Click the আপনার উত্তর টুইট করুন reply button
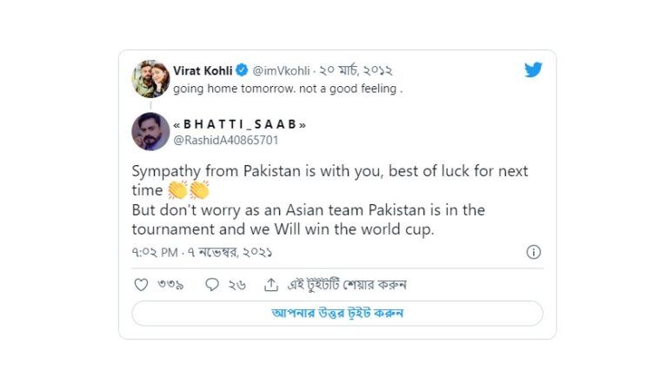The width and height of the screenshot is (659, 370). [x=337, y=314]
